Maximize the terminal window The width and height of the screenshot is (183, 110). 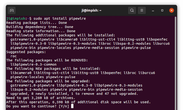click(x=162, y=10)
